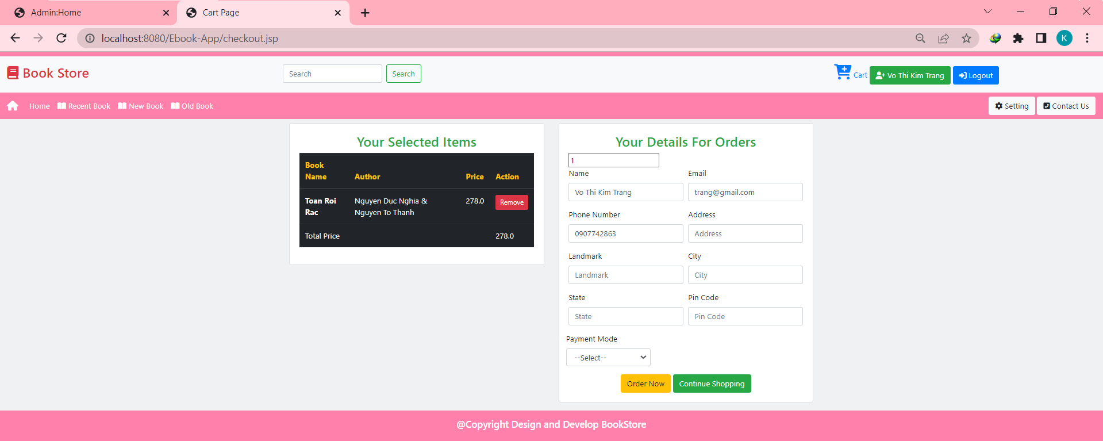Click the browser address bar URL
Screen dimensions: 1103x441
coord(190,39)
